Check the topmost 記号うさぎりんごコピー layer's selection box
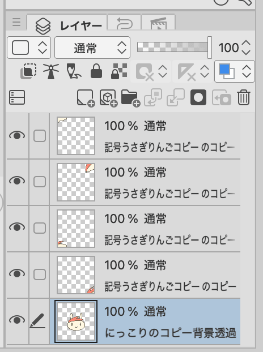The image size is (263, 352). tap(40, 136)
